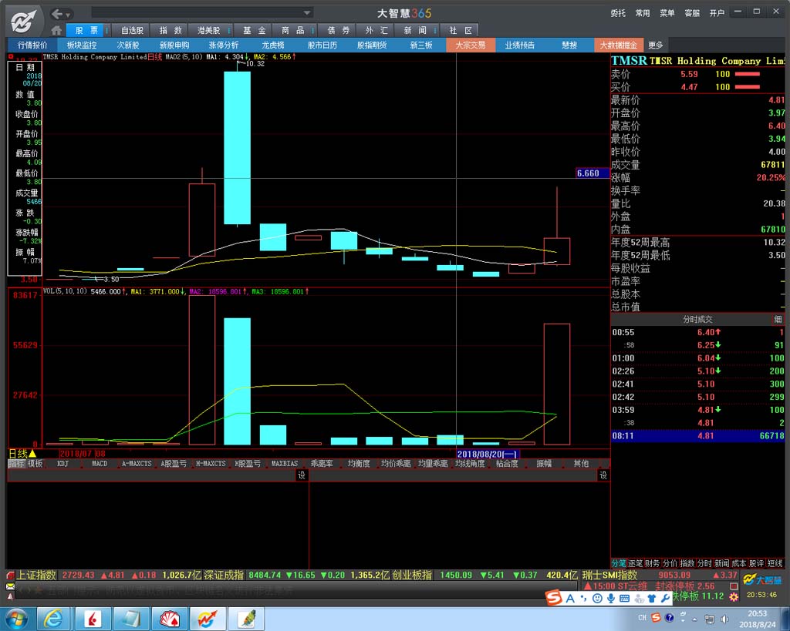
Task: Switch to the 成本 bottom tab
Action: click(738, 563)
